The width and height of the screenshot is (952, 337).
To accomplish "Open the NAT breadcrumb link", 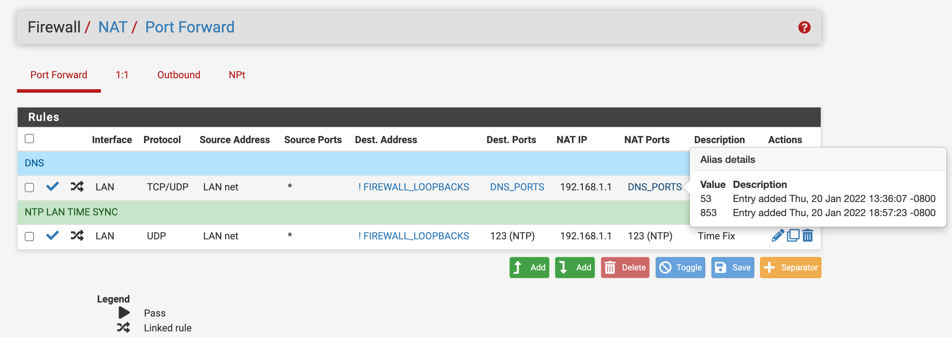I will 113,27.
